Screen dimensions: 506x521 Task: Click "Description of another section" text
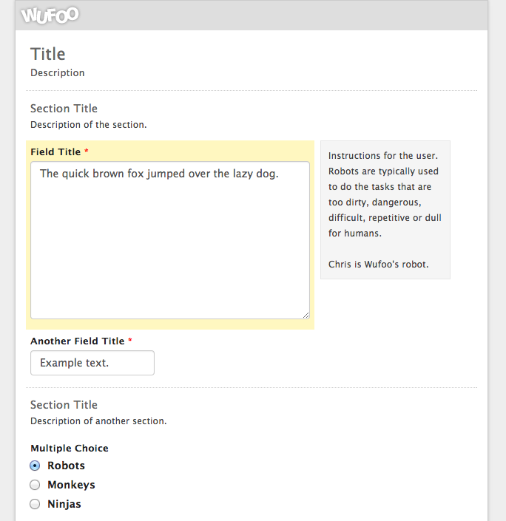coord(98,421)
